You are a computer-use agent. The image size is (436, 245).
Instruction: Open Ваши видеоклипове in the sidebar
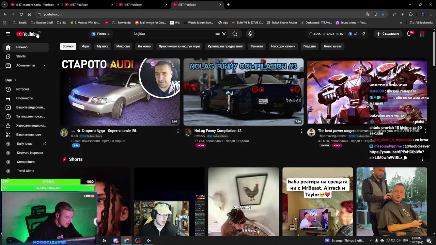[26, 107]
